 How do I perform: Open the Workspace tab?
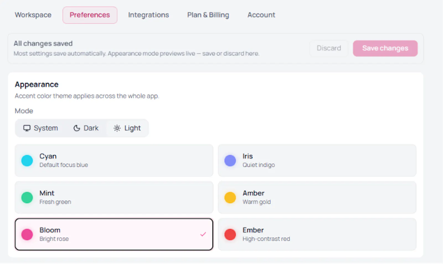pyautogui.click(x=33, y=15)
